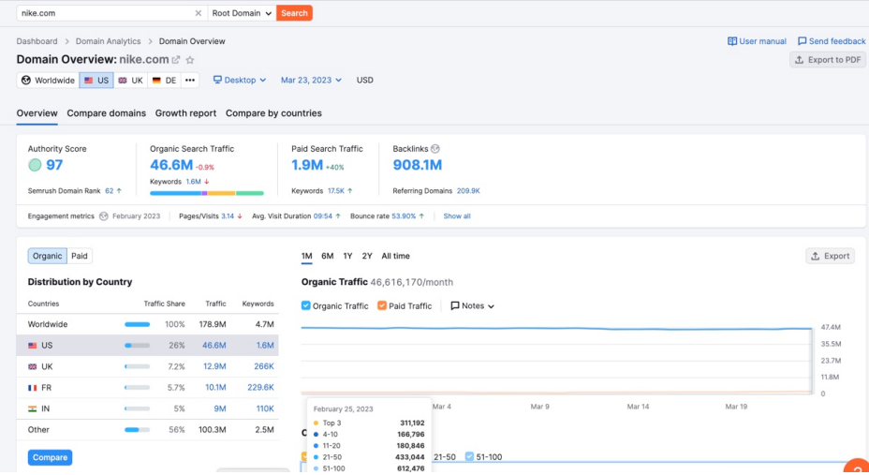
Task: Switch to Paid distribution view
Action: point(80,256)
